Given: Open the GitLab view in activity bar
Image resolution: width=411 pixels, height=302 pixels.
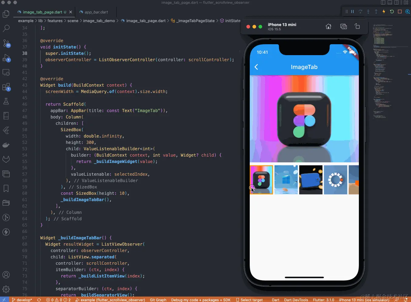Looking at the screenshot, I should (6, 159).
